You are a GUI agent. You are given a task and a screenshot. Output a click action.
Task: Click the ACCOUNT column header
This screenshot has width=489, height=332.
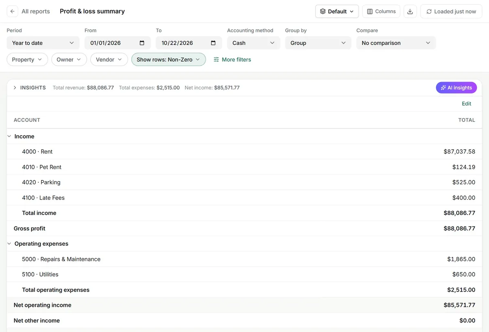point(27,120)
